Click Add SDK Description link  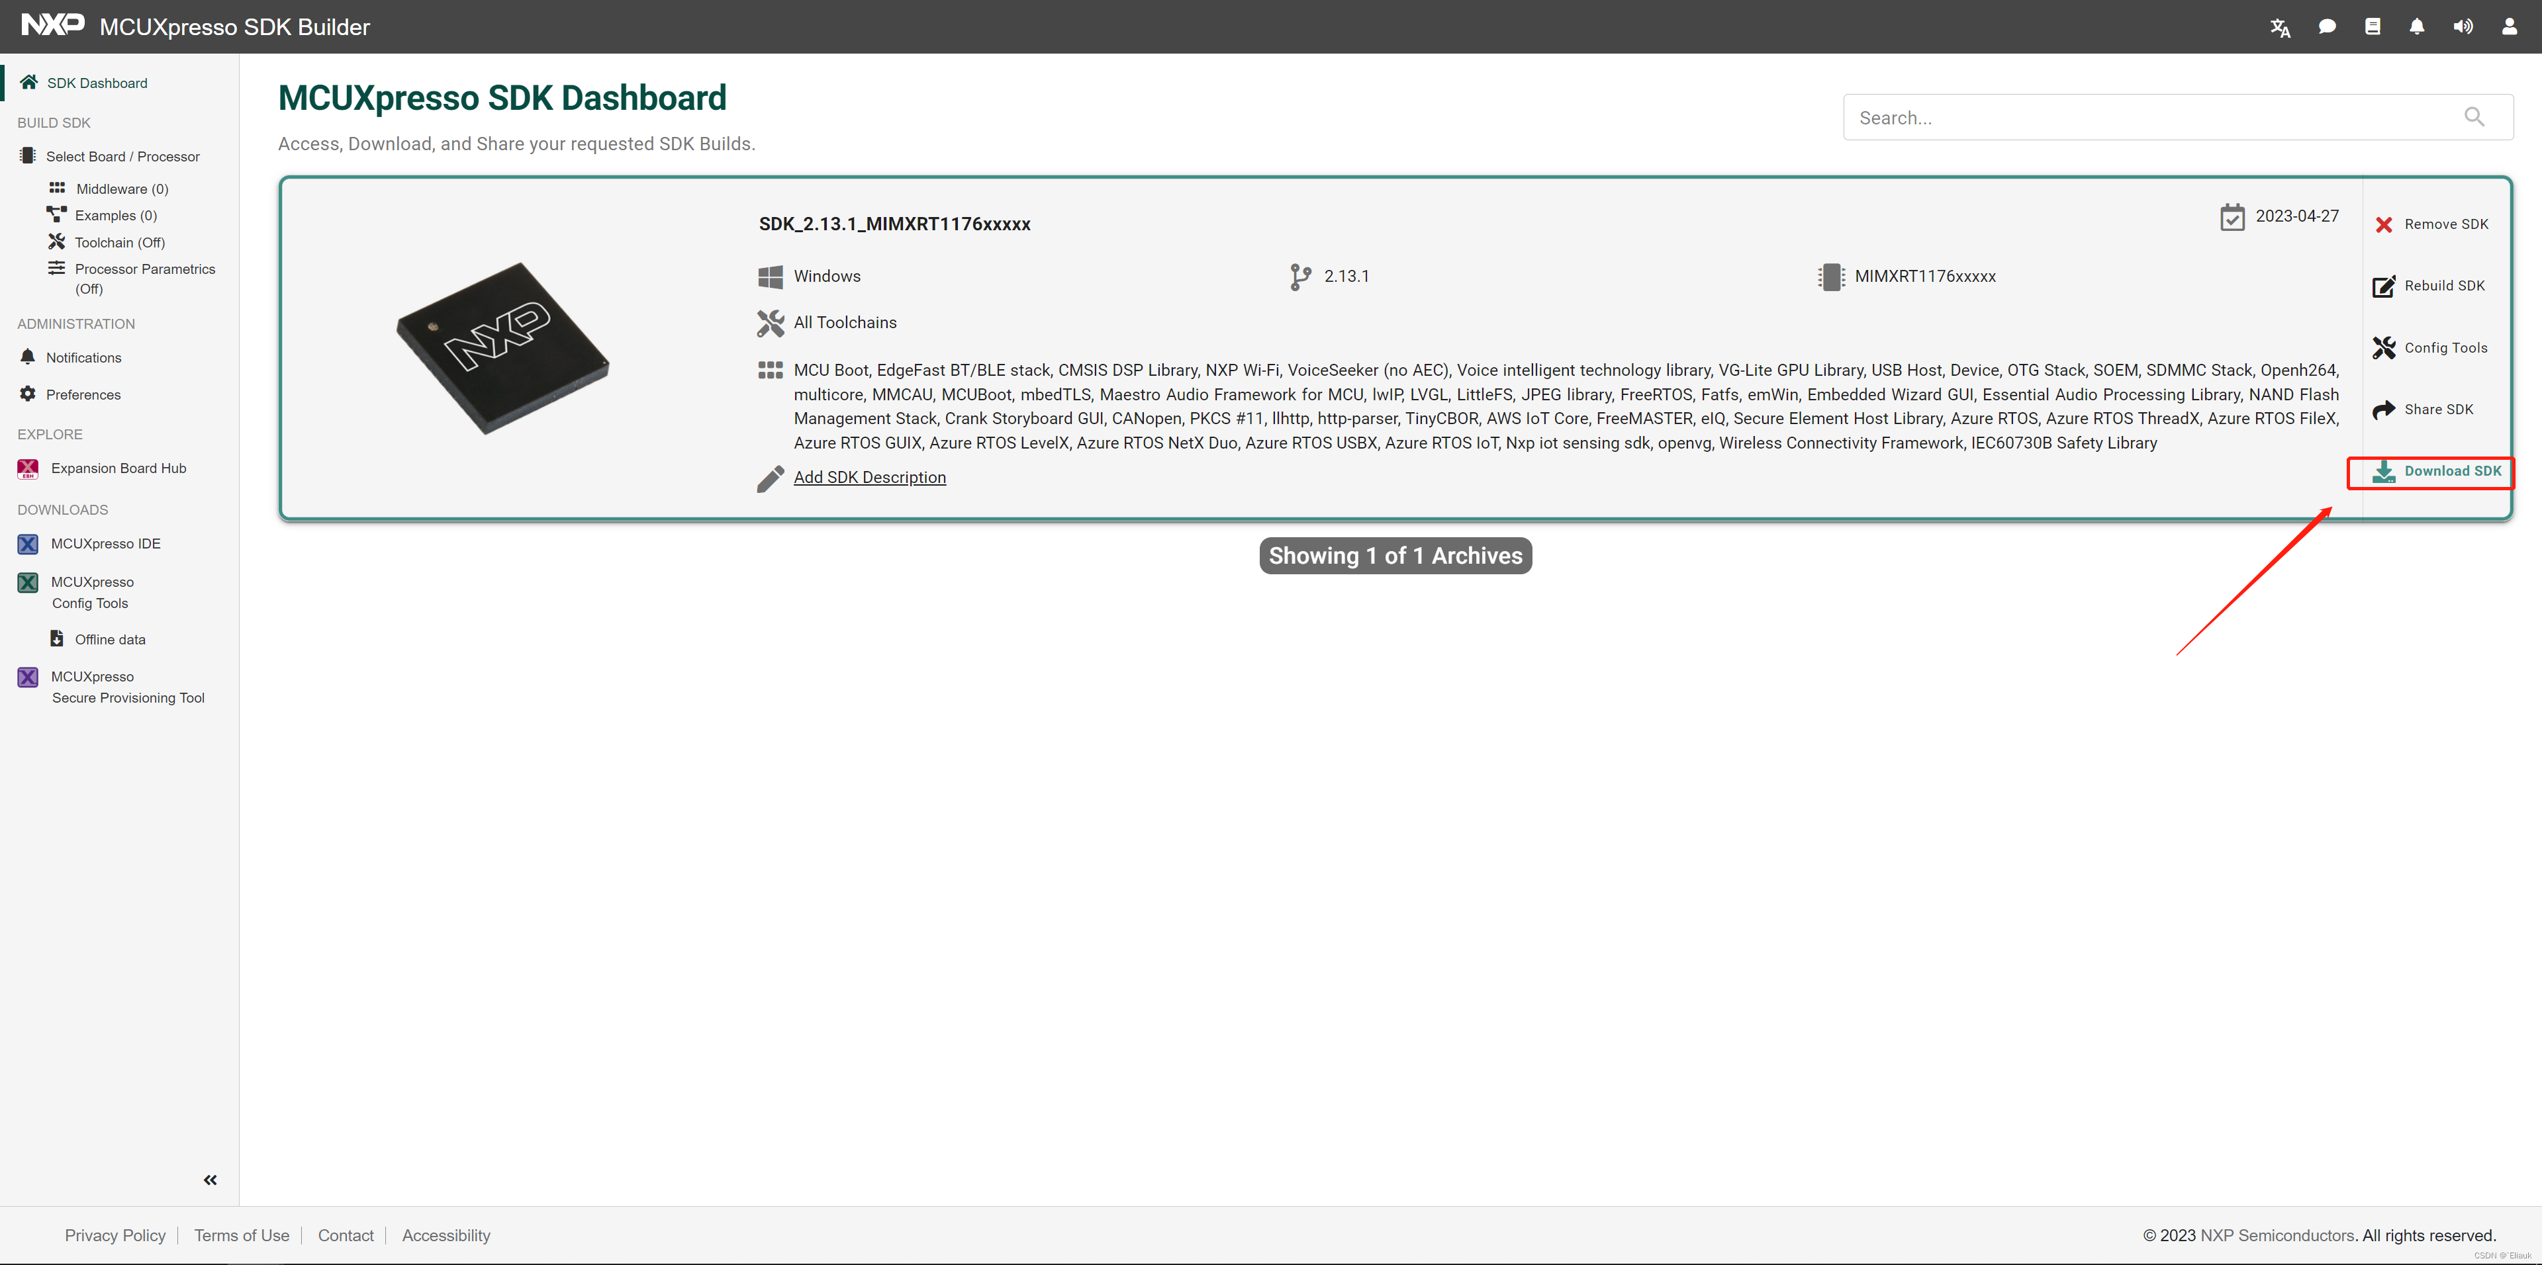coord(869,477)
